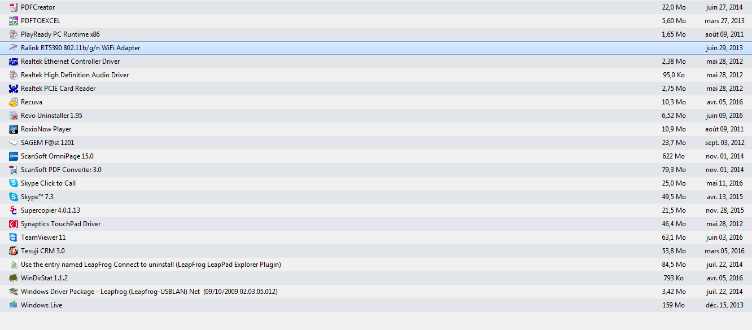The width and height of the screenshot is (752, 330).
Task: Click the Synaptics TouchPad Driver icon
Action: click(x=14, y=224)
